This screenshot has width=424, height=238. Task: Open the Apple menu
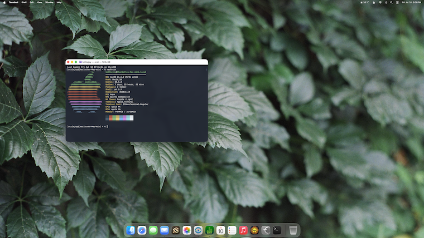pyautogui.click(x=4, y=2)
